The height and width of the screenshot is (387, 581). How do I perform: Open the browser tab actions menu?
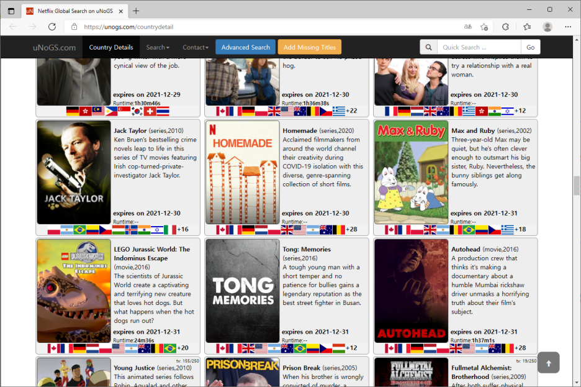[x=11, y=11]
